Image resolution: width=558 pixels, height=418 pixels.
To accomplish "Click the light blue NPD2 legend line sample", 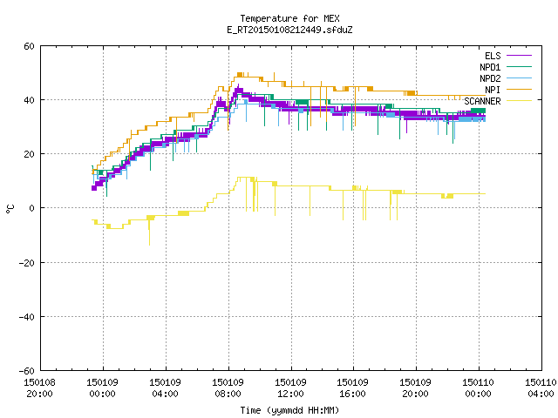I will click(519, 78).
